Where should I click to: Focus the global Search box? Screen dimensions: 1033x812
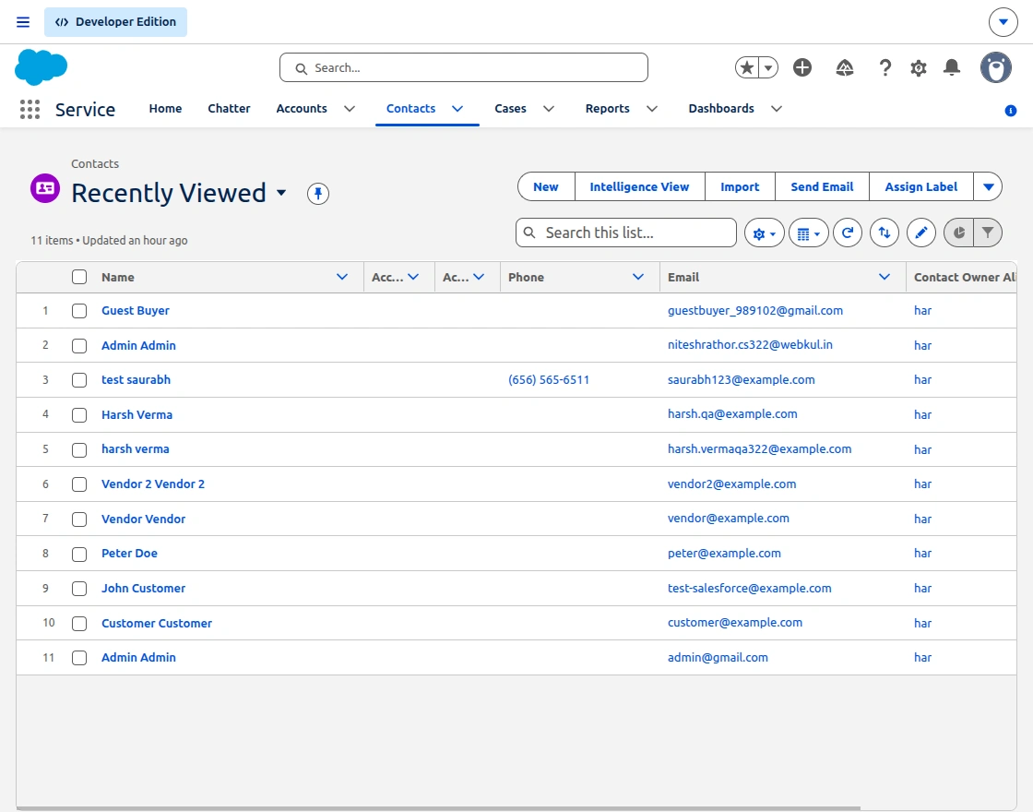coord(464,68)
